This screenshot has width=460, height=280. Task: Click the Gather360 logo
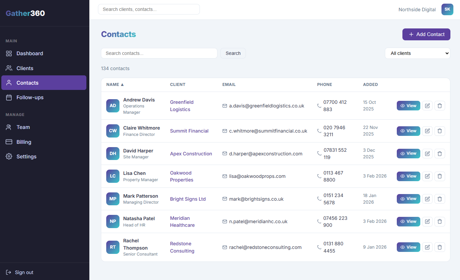(25, 13)
